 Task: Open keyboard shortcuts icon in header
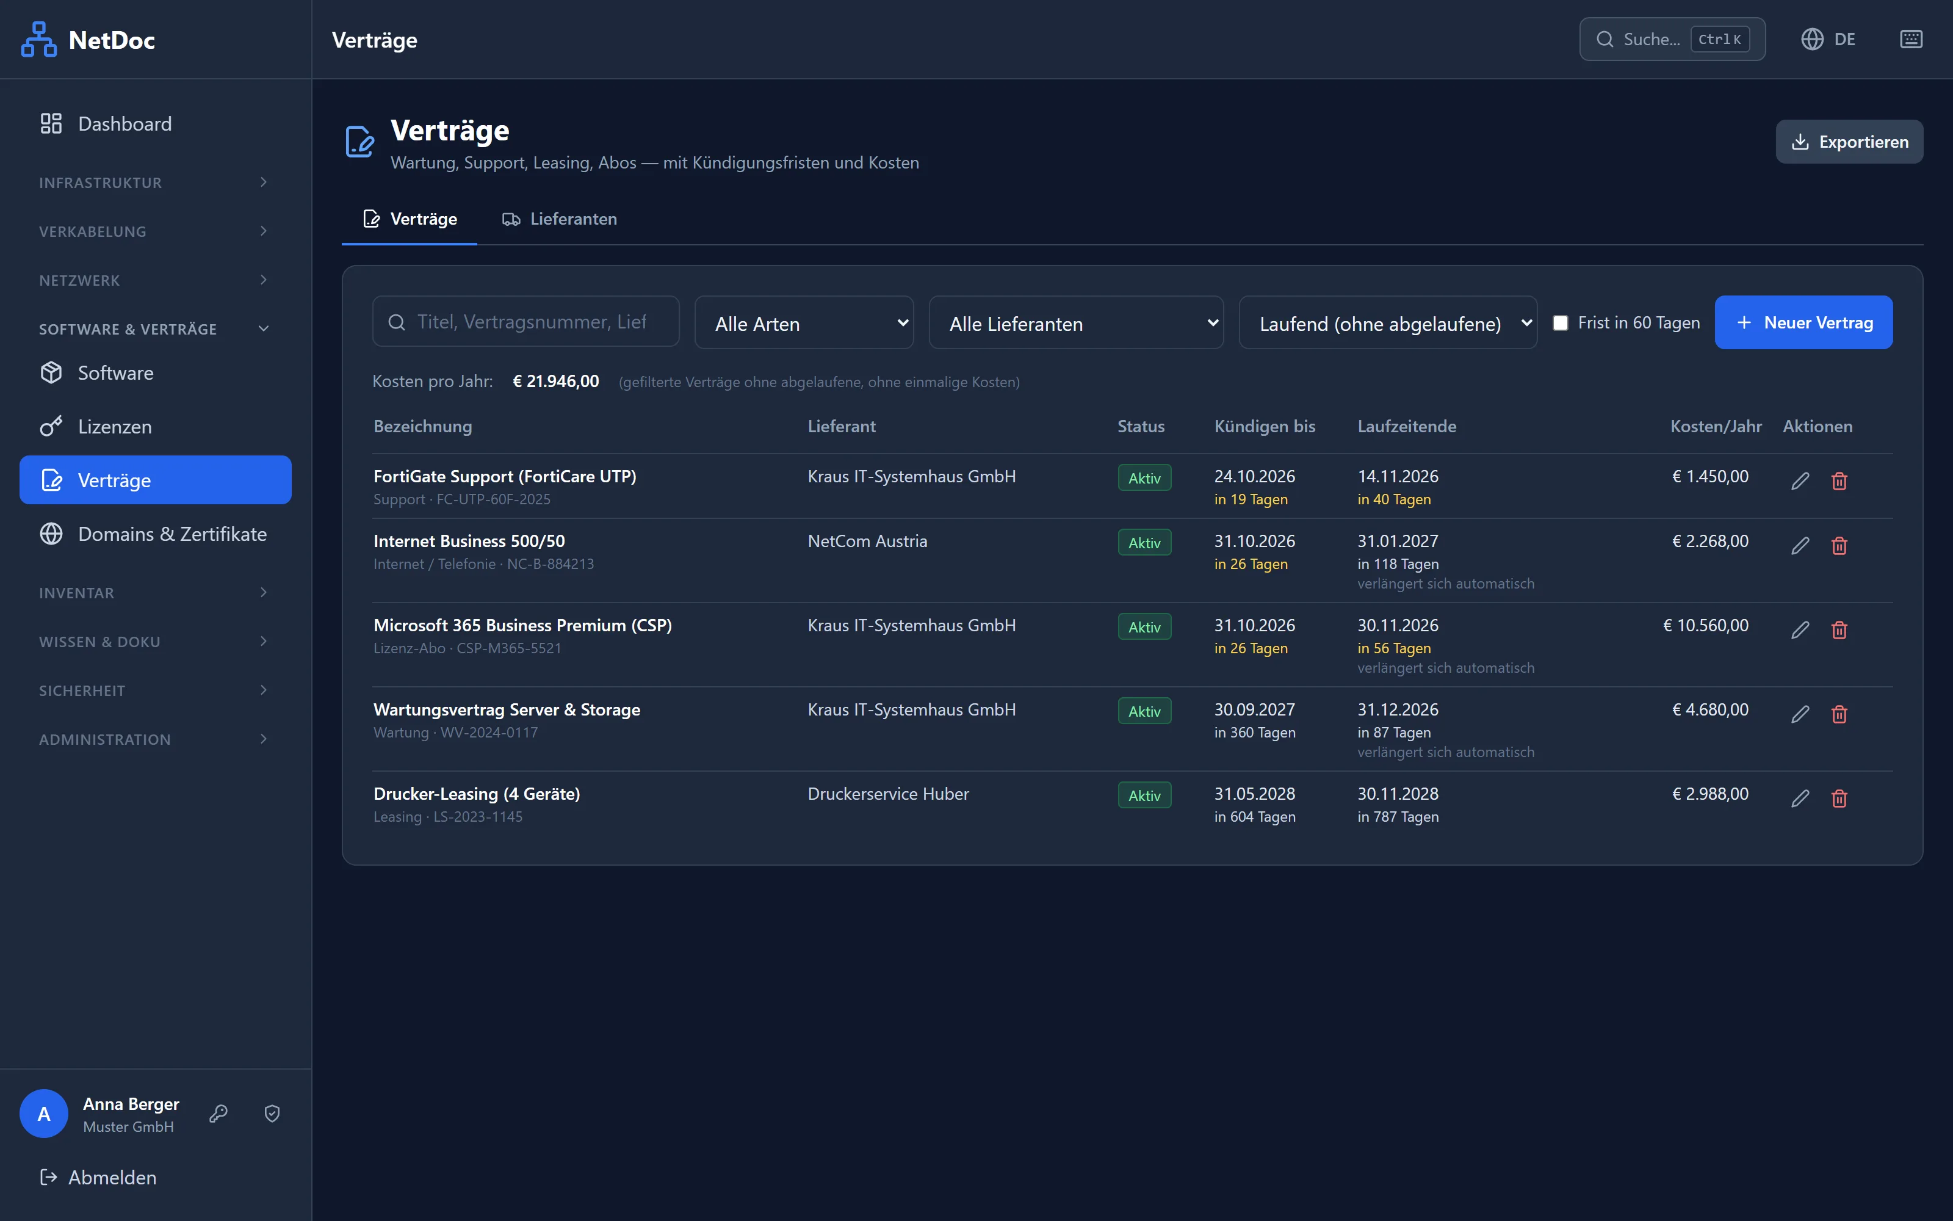coord(1911,38)
